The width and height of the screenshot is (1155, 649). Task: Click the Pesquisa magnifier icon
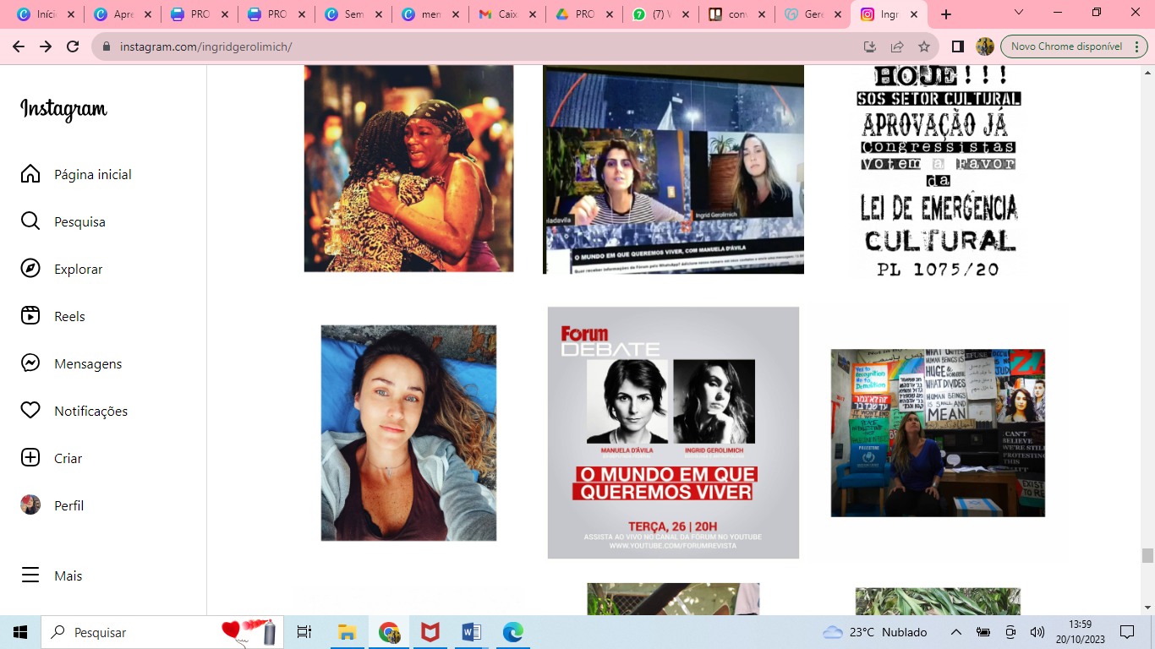pos(30,221)
